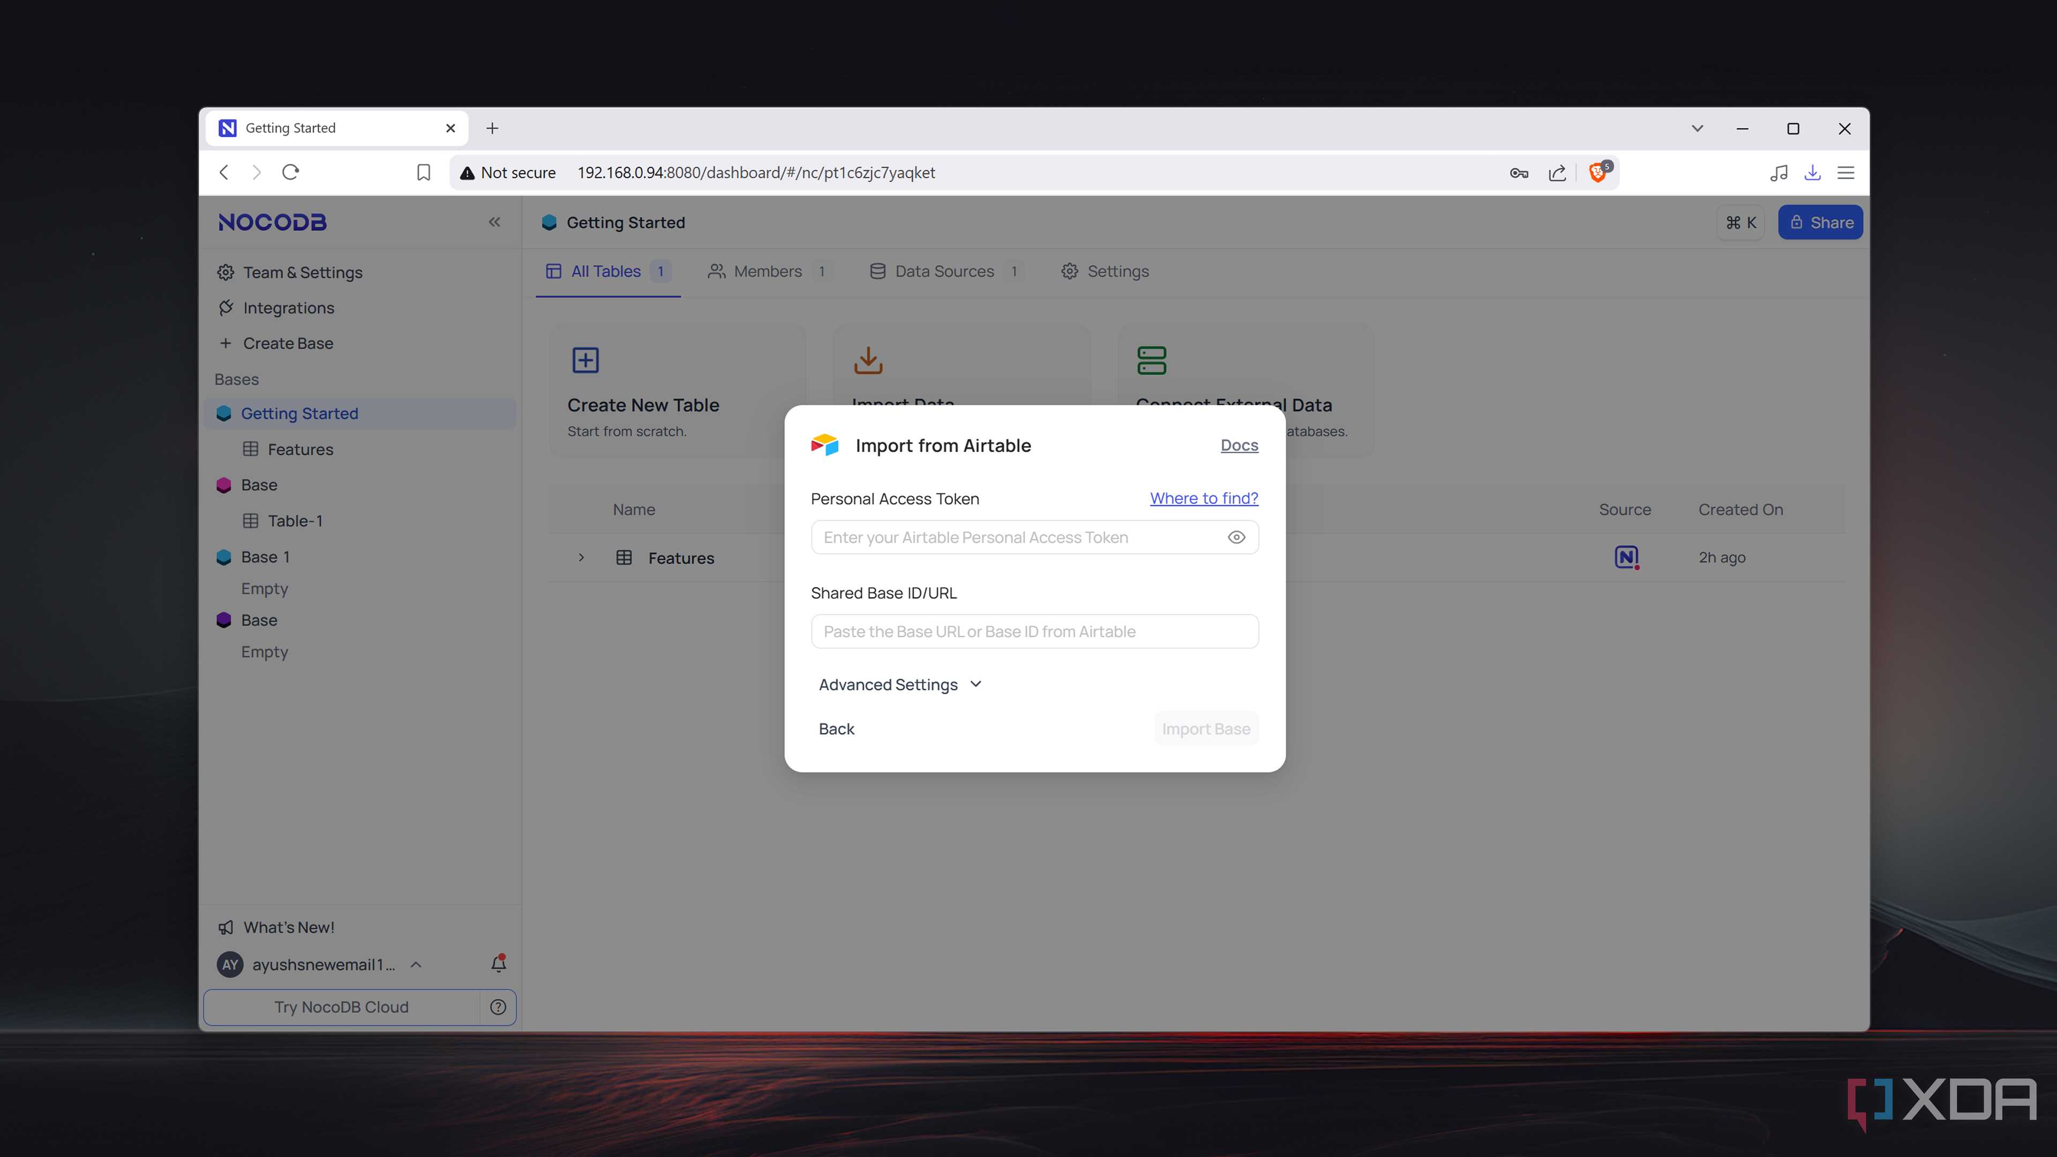Select the Getting Started base in the sidebar
The width and height of the screenshot is (2057, 1157).
tap(360, 414)
